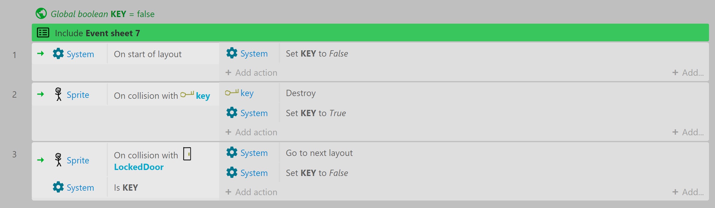Click the Sprite stick figure icon in event 2
The height and width of the screenshot is (208, 715).
tap(58, 94)
